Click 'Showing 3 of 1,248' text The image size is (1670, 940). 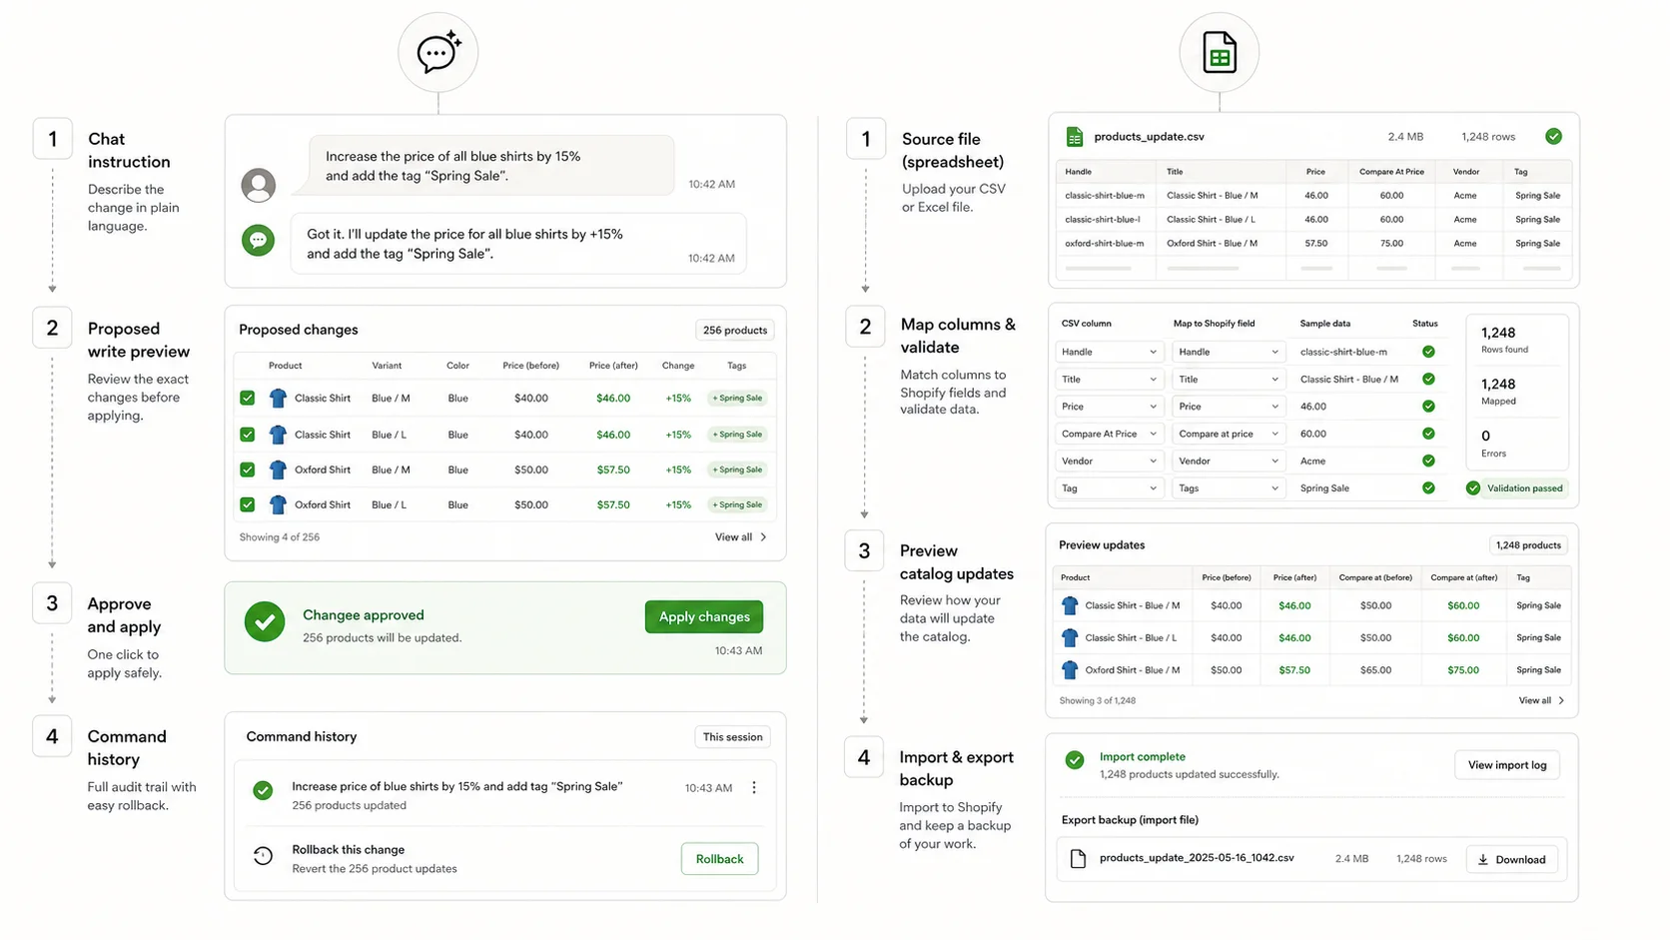pos(1097,701)
